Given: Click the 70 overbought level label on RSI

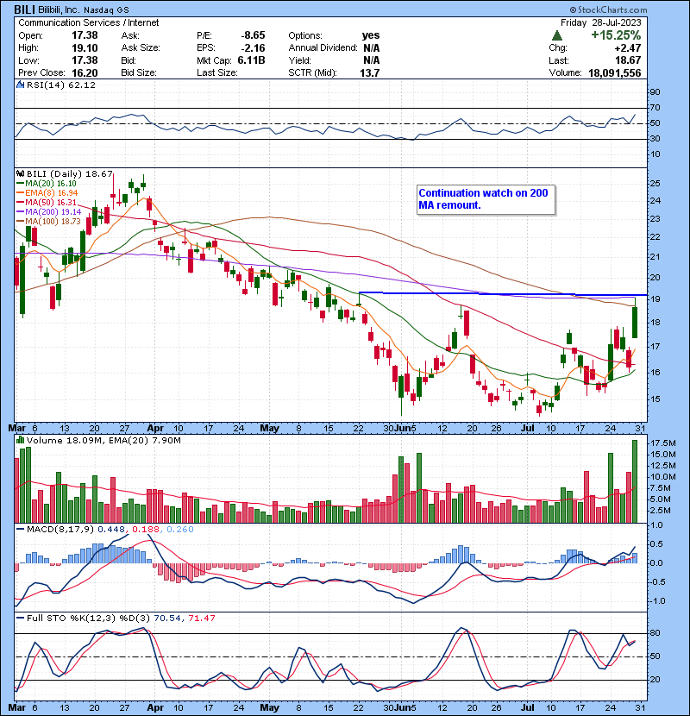Looking at the screenshot, I should 655,108.
